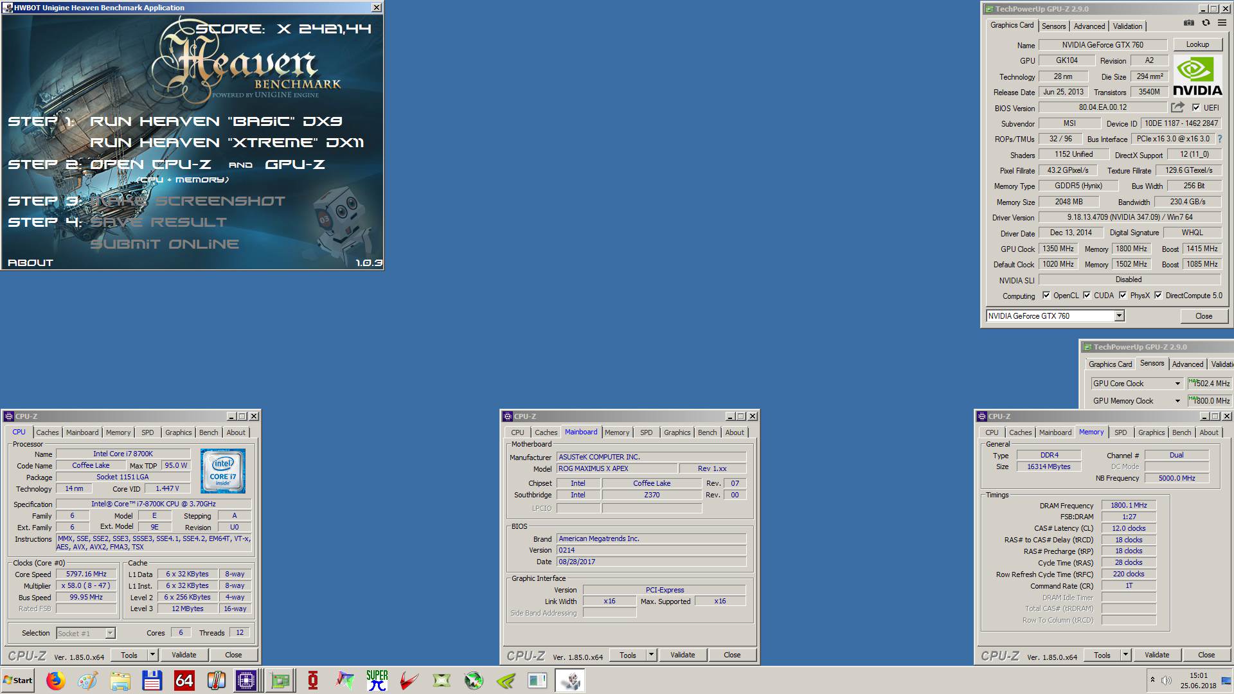Click the volume speaker tray icon
This screenshot has width=1234, height=694.
point(1167,681)
